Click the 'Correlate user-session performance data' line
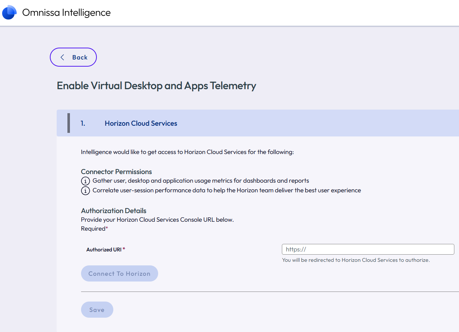Image resolution: width=459 pixels, height=332 pixels. click(x=227, y=191)
